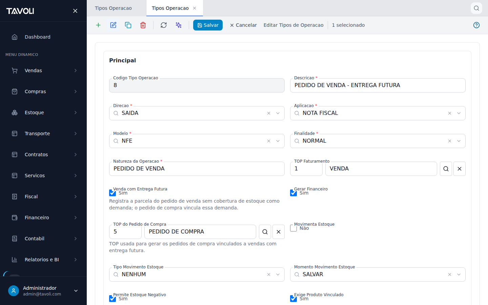Click the green plus add-new icon
Image resolution: width=488 pixels, height=305 pixels.
tap(98, 25)
